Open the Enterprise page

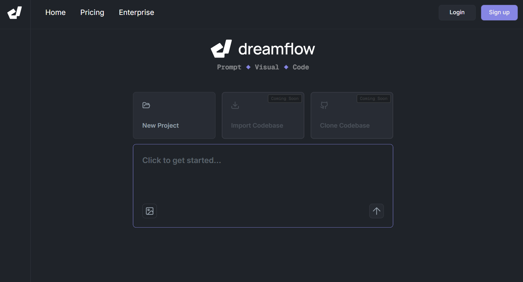(136, 12)
